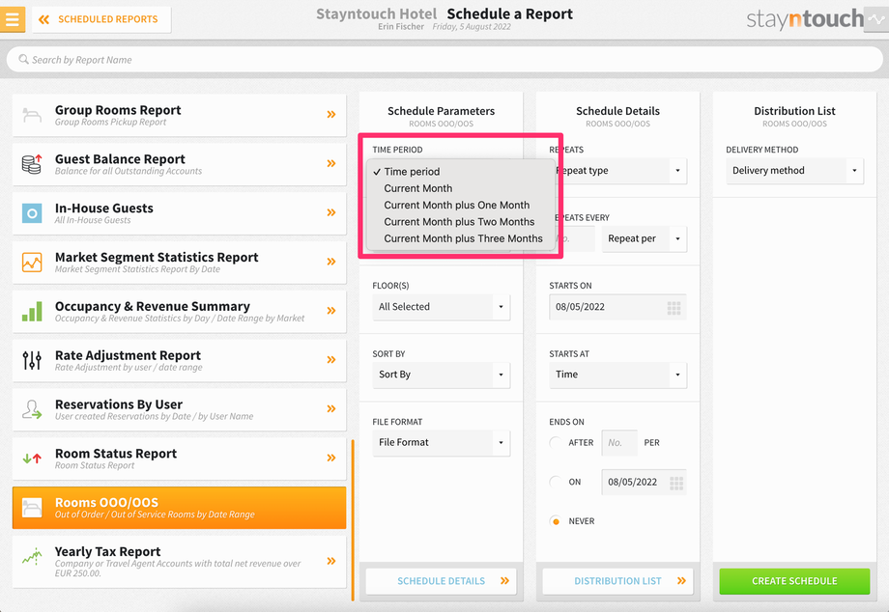The height and width of the screenshot is (612, 889).
Task: Expand Guest Balance Report chevron
Action: point(331,163)
